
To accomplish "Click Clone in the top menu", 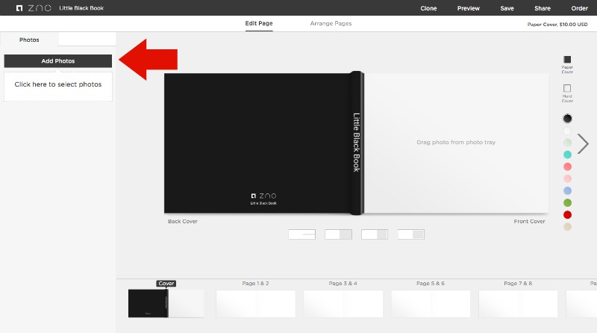I will coord(428,8).
